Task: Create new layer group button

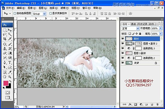Action: 146,105
